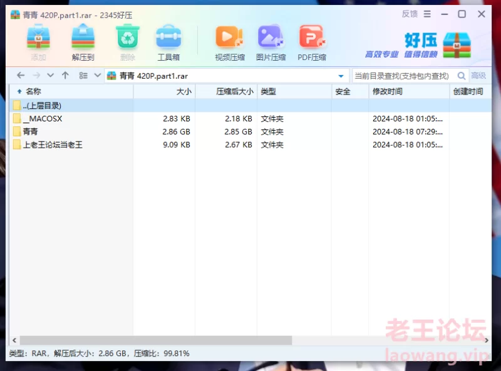501x371 pixels.
Task: Click the title bar app icon
Action: pyautogui.click(x=15, y=14)
